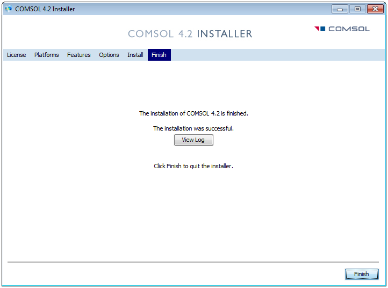The height and width of the screenshot is (288, 388).
Task: Open the License tab
Action: 16,55
